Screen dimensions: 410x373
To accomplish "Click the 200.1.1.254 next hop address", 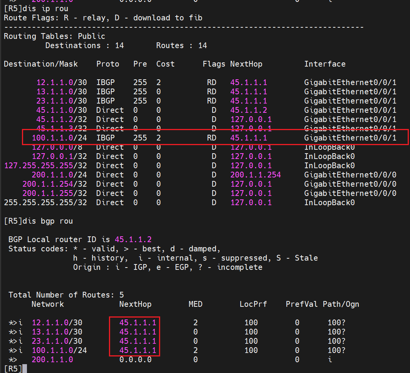I will pyautogui.click(x=256, y=175).
